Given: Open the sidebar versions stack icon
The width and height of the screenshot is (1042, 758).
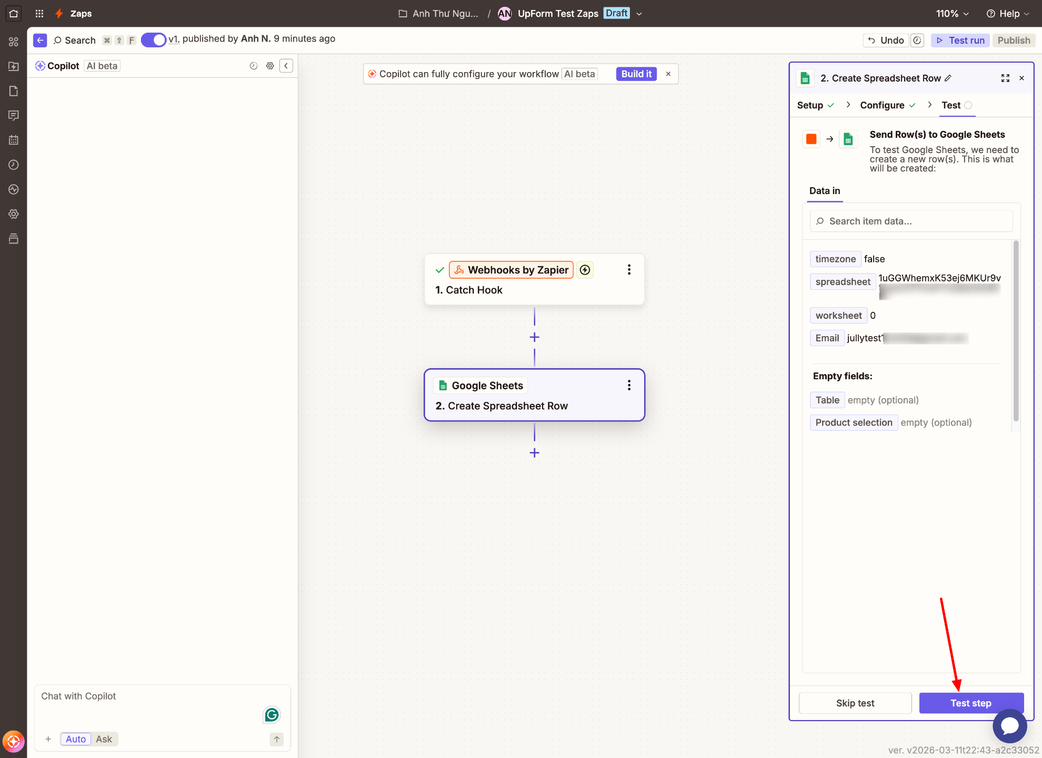Looking at the screenshot, I should click(x=14, y=239).
